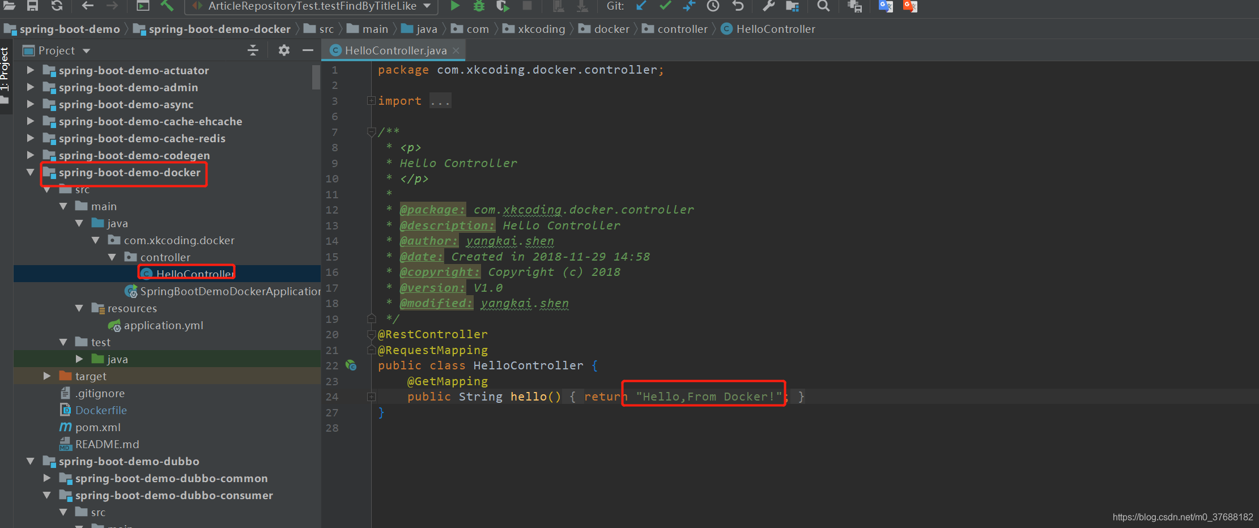Fold the Javadoc comment at line 7

tap(371, 132)
